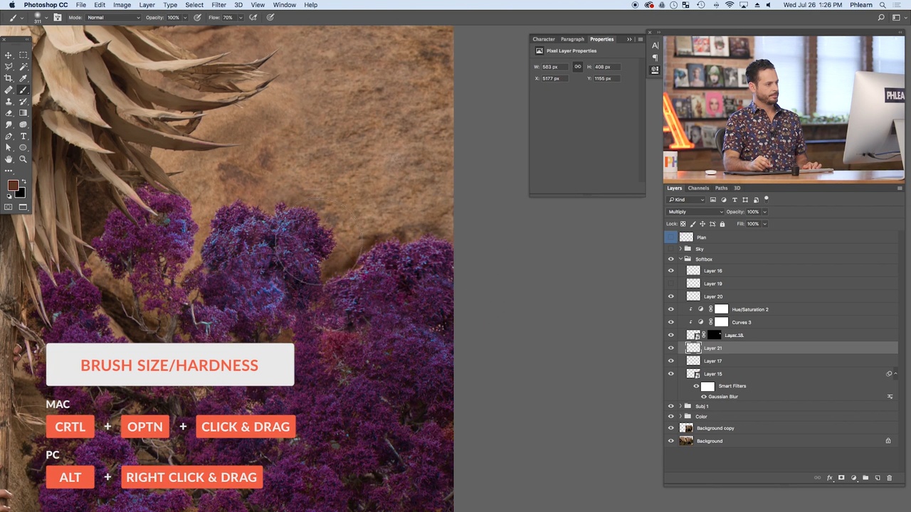The image size is (911, 512).
Task: Open the Paragraph tab
Action: pyautogui.click(x=572, y=39)
